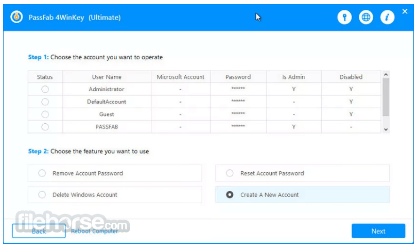This screenshot has width=418, height=248.
Task: Select the Guest account radio button
Action: [x=45, y=114]
